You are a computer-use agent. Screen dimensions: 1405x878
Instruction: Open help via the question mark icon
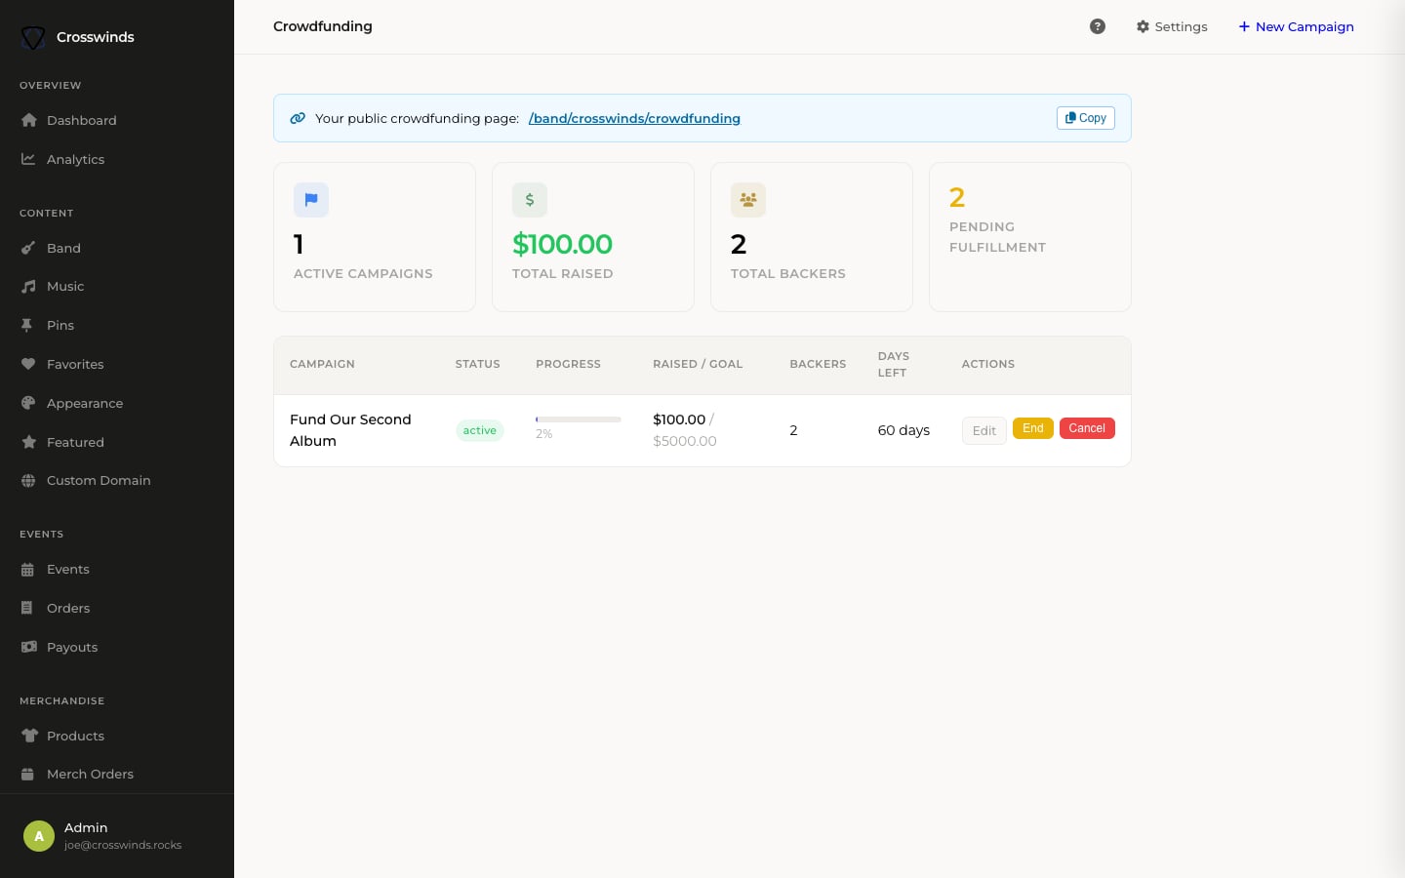(x=1098, y=26)
